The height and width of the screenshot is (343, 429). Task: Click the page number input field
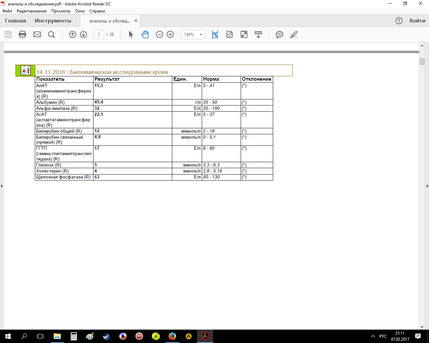click(99, 35)
